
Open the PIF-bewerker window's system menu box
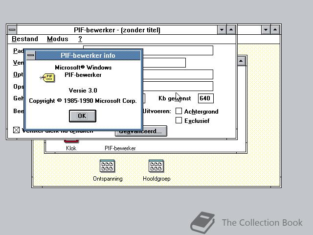(x=12, y=30)
